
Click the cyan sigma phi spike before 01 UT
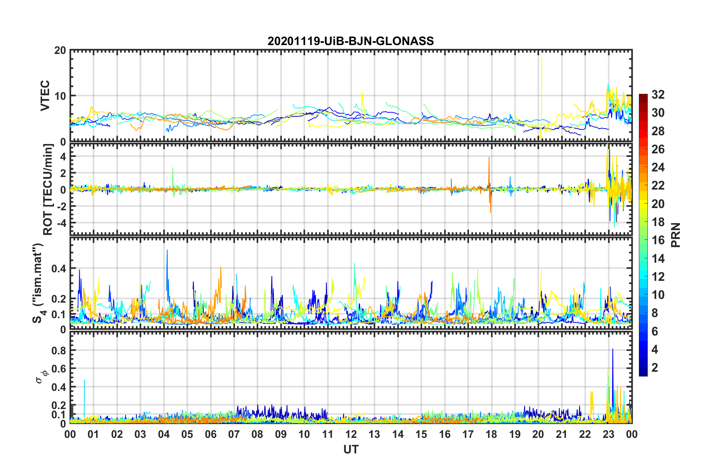pyautogui.click(x=85, y=399)
